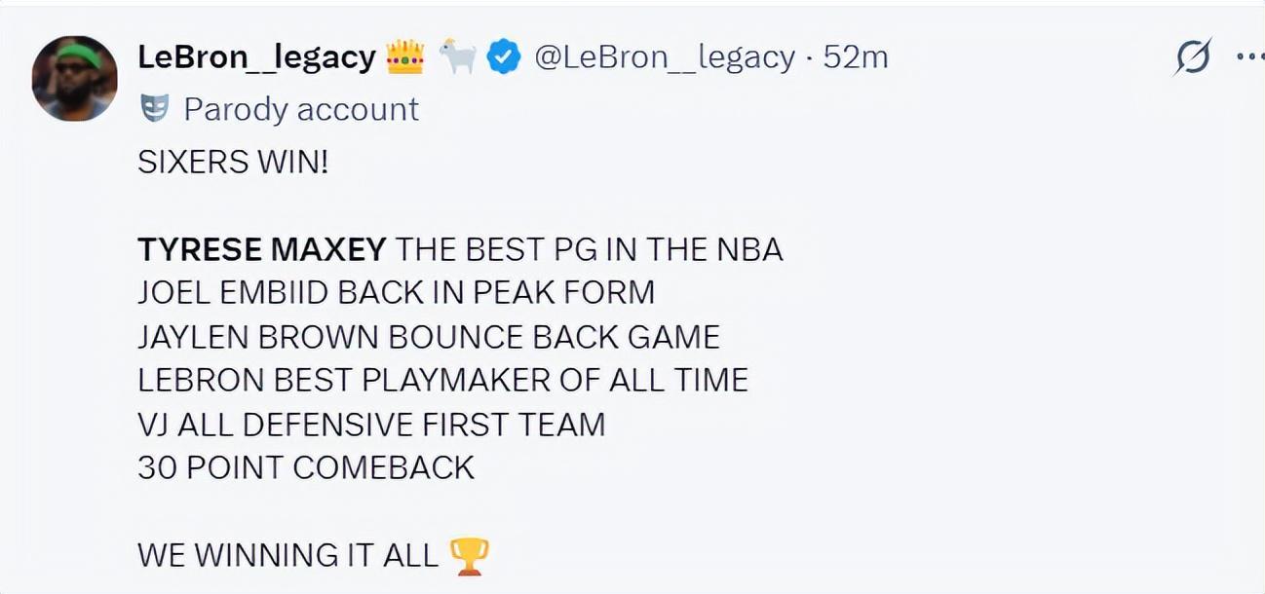1265x594 pixels.
Task: Click the 30 POINT COMEBACK line
Action: click(306, 467)
